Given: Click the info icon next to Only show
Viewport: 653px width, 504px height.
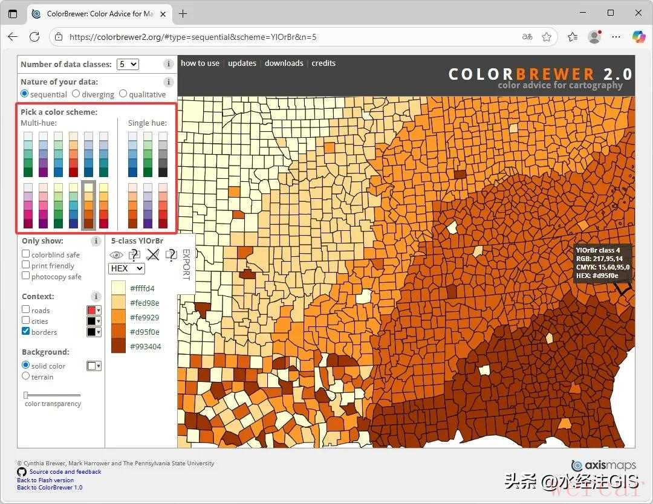Looking at the screenshot, I should point(96,241).
